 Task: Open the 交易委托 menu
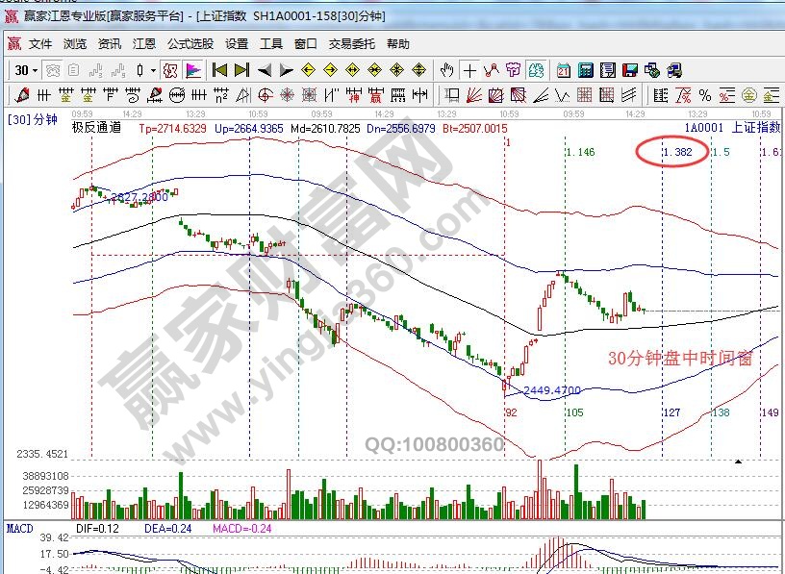coord(352,44)
